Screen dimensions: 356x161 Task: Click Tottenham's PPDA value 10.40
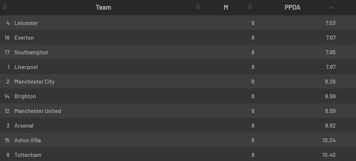click(329, 155)
